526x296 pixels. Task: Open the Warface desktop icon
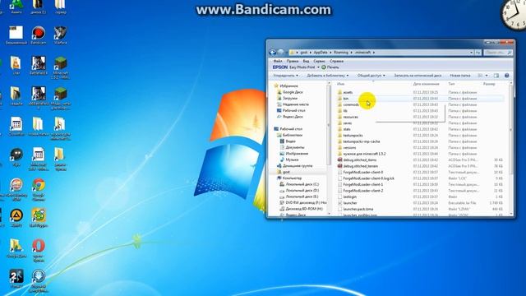[x=60, y=35]
